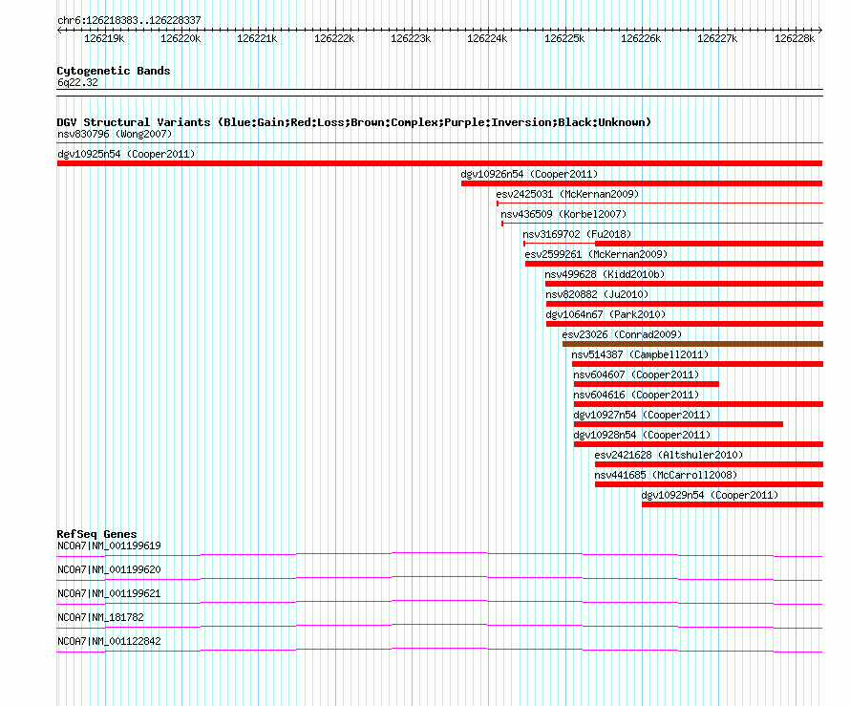Open NCOA7|NM_001199619 gene label
Viewport: 850px width, 706px height.
coord(109,546)
